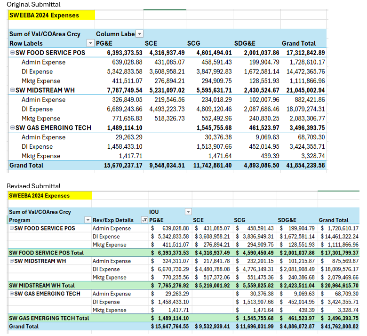The width and height of the screenshot is (367, 336).
Task: Open Program filter dropdown in revised table
Action: click(88, 220)
